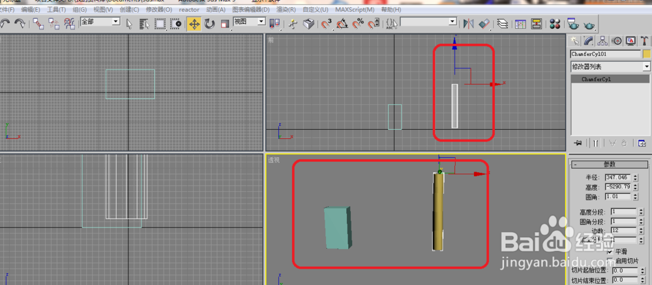Image resolution: width=652 pixels, height=285 pixels.
Task: Activate the Select and Move tool
Action: [x=194, y=24]
